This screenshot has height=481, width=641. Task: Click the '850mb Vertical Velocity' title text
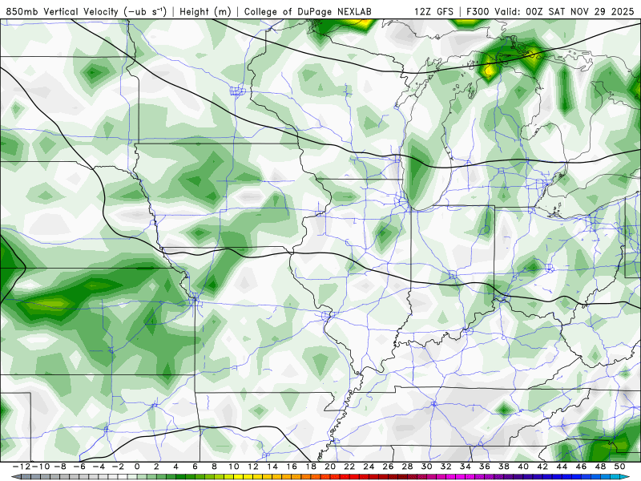click(62, 12)
